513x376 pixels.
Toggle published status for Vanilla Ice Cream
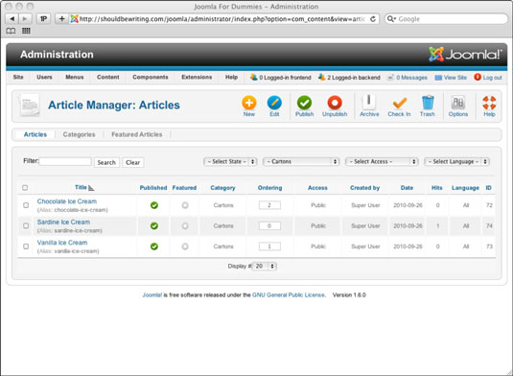coord(154,247)
